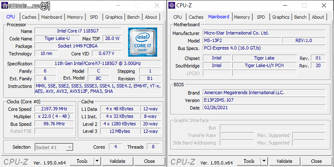Screen dimensions: 334x167
Task: Expand Tools dropdown arrow in the left CPU-Z window
Action: coord(97,161)
